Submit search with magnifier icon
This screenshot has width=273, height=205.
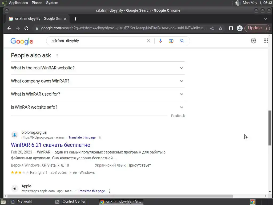(182, 41)
